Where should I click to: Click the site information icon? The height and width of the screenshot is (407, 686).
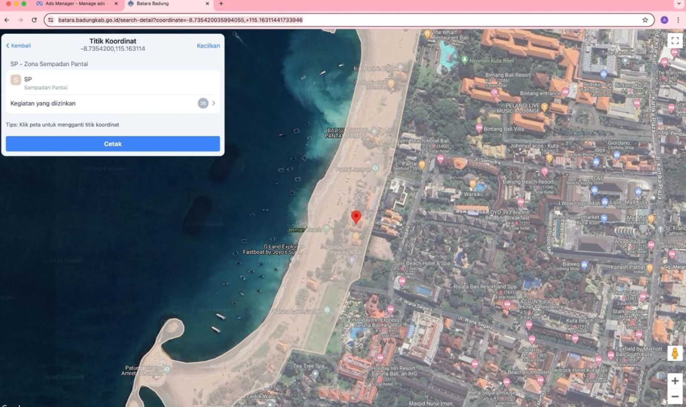tap(51, 20)
